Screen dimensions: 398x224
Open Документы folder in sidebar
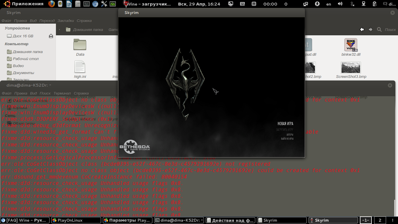pyautogui.click(x=23, y=73)
